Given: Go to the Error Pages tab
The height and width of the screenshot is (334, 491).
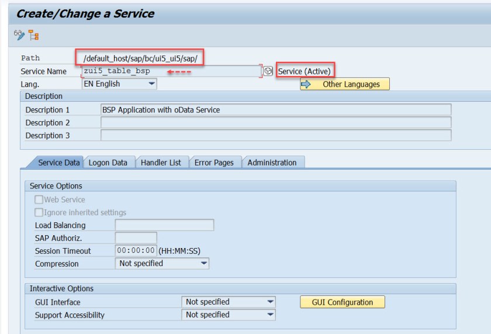Looking at the screenshot, I should coord(214,163).
